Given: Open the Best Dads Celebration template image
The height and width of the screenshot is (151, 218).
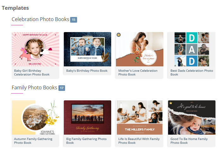Looking at the screenshot, I should coord(192,49).
